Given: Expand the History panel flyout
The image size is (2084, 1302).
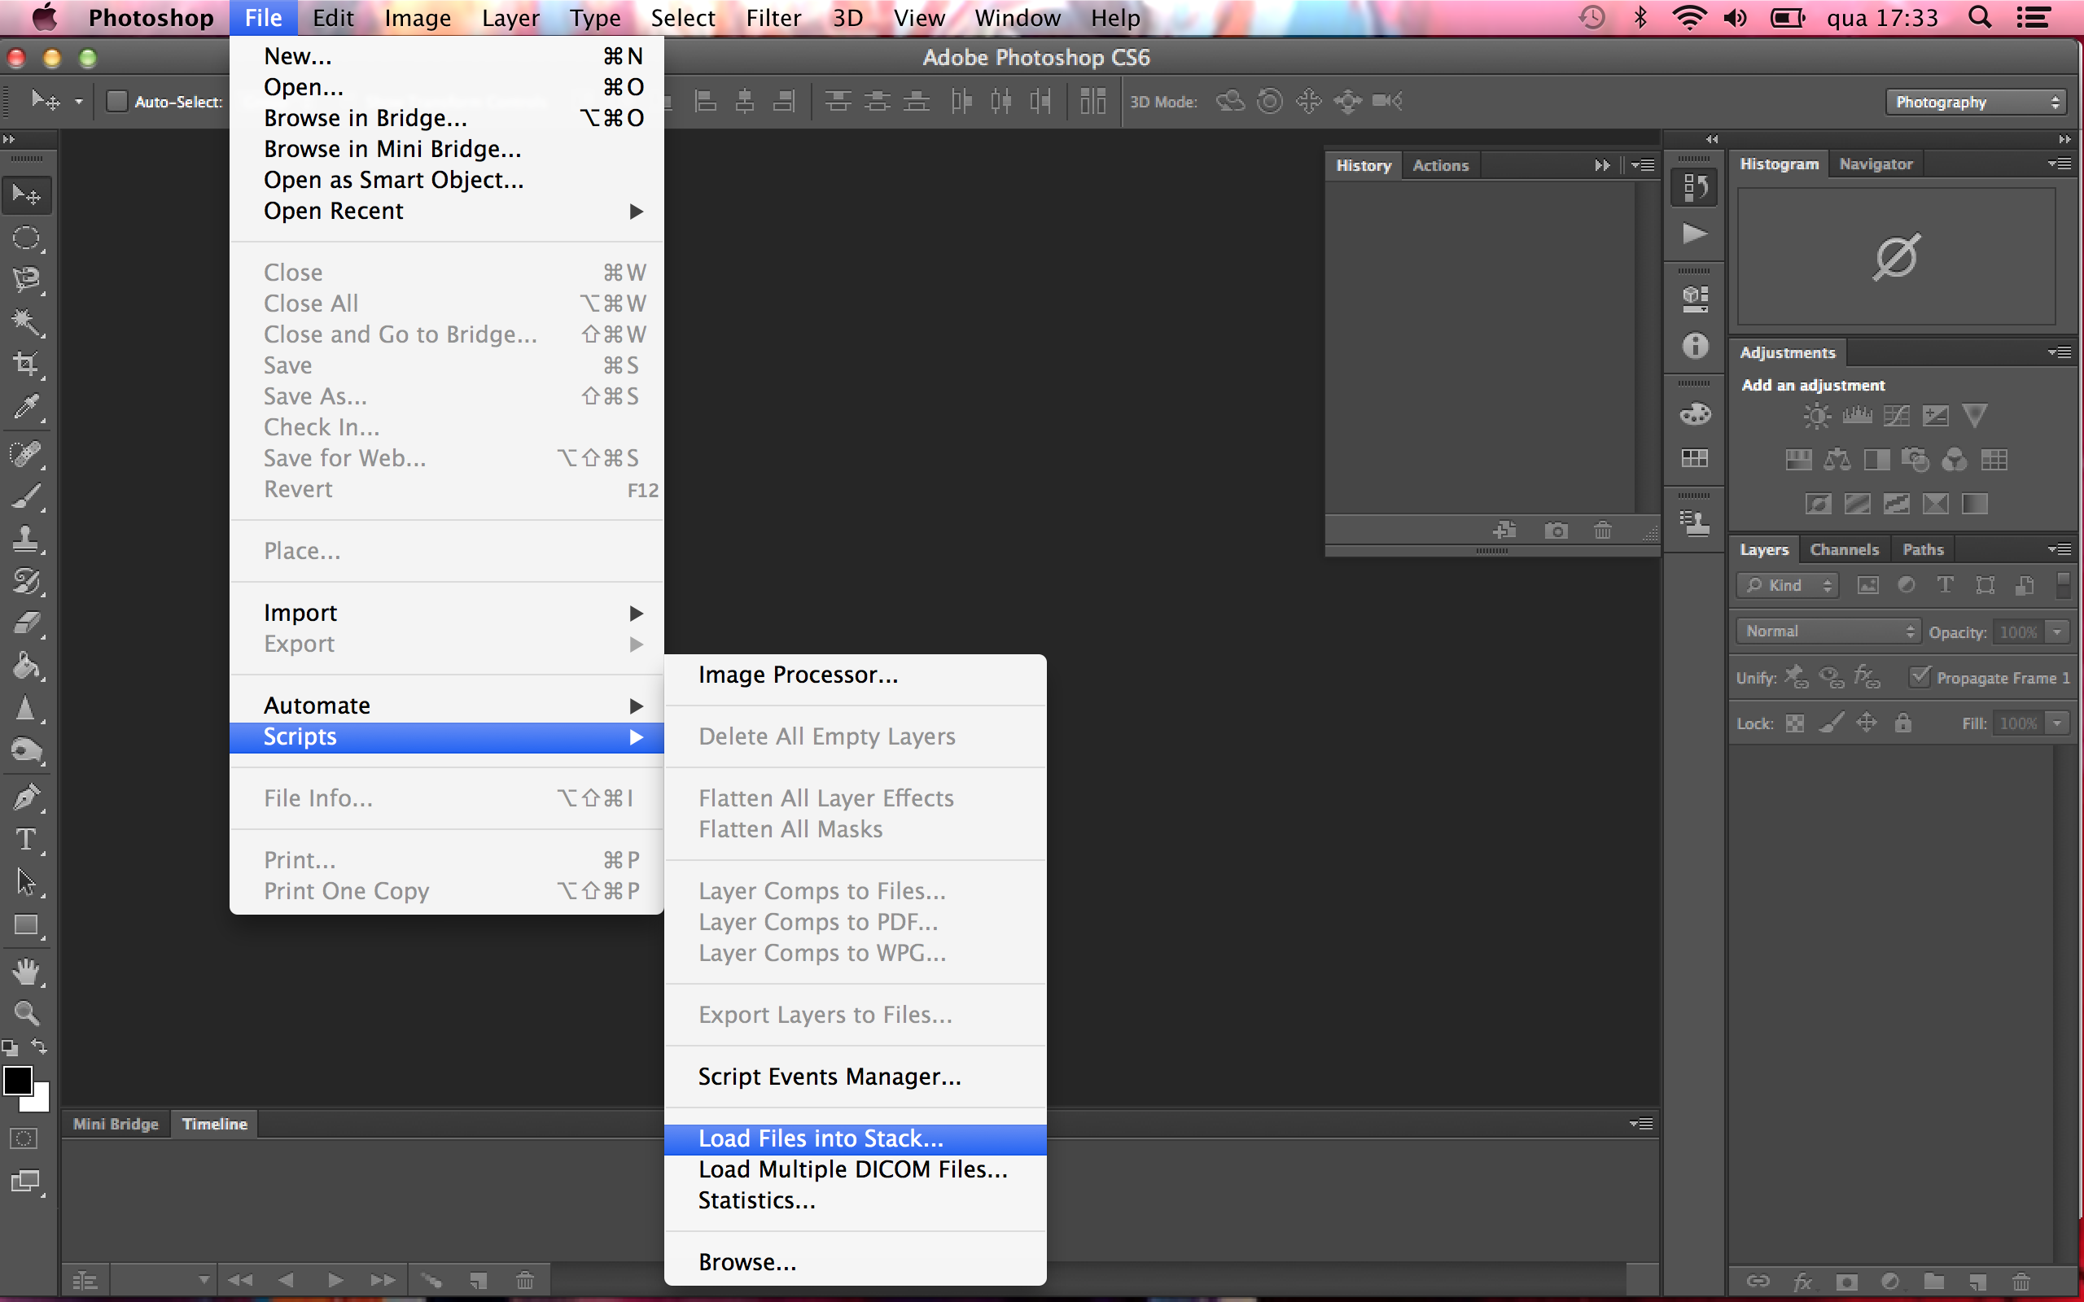Looking at the screenshot, I should tap(1640, 165).
